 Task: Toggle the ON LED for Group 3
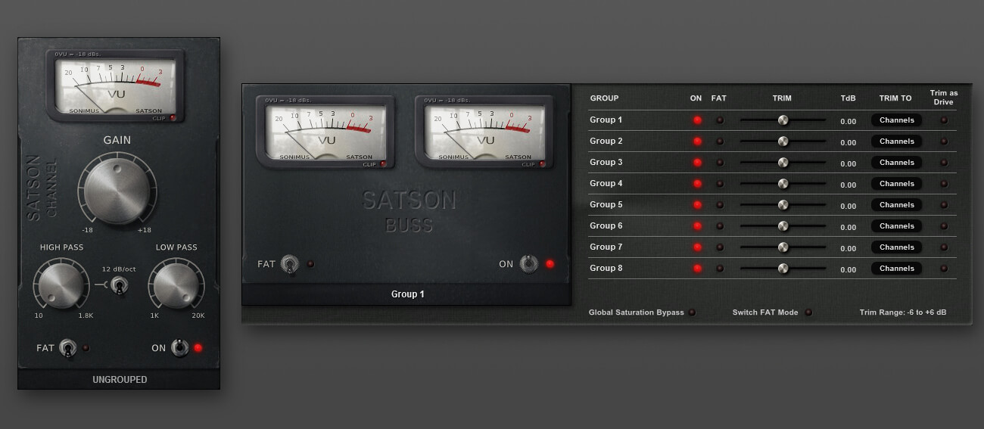point(697,163)
